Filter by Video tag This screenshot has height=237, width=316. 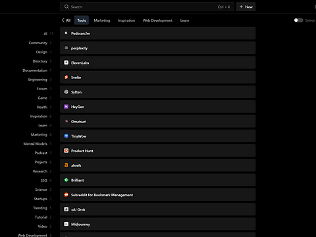pyautogui.click(x=43, y=226)
